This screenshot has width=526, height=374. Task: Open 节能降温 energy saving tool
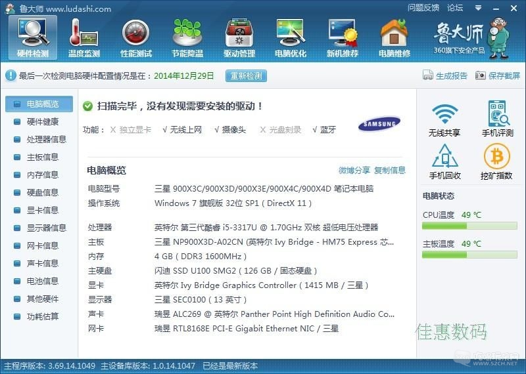[187, 38]
